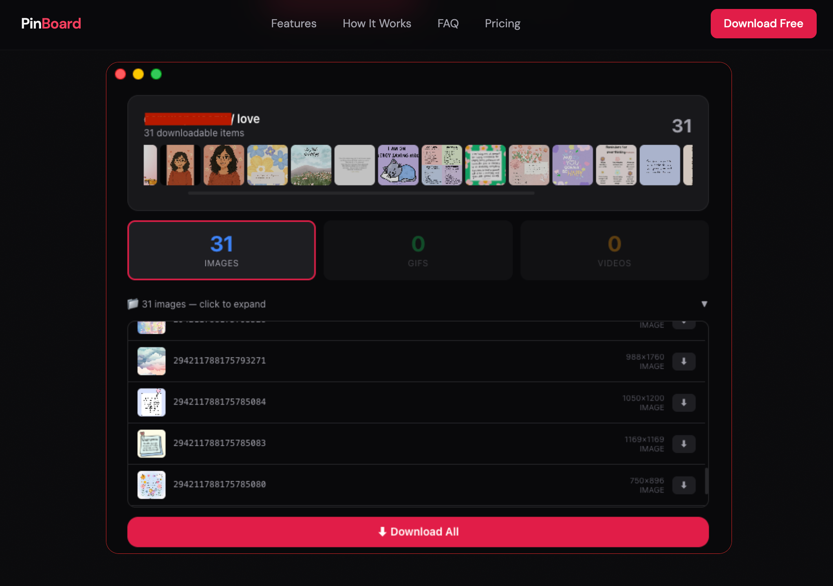The image size is (833, 586).
Task: Click the thumbnail strip horizontal scrollbar
Action: coord(361,193)
